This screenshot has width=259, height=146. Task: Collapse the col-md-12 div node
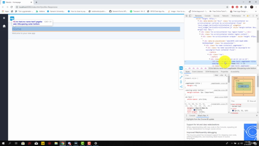tap(210, 59)
